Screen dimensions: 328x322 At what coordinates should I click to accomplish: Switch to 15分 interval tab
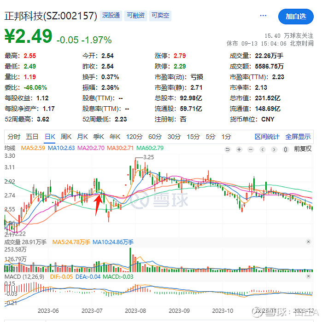pos(193,137)
